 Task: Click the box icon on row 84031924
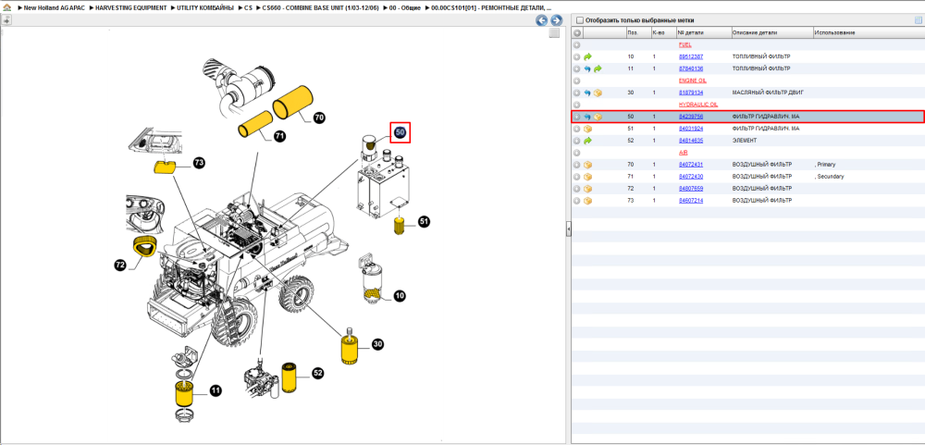point(587,129)
